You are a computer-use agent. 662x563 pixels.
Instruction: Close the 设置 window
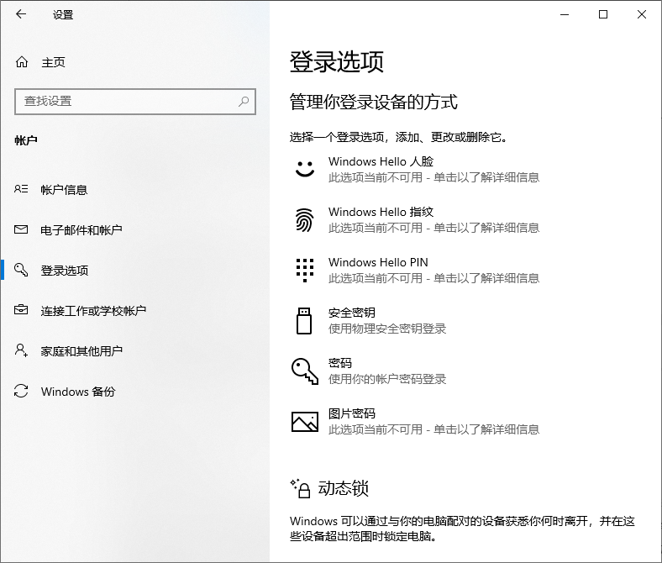[642, 14]
